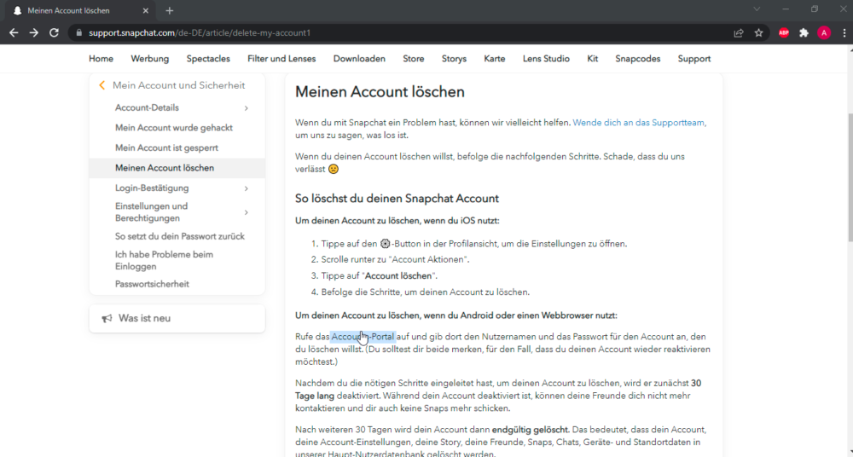The image size is (853, 457).
Task: Click the tab search chevron in title bar
Action: pyautogui.click(x=756, y=9)
